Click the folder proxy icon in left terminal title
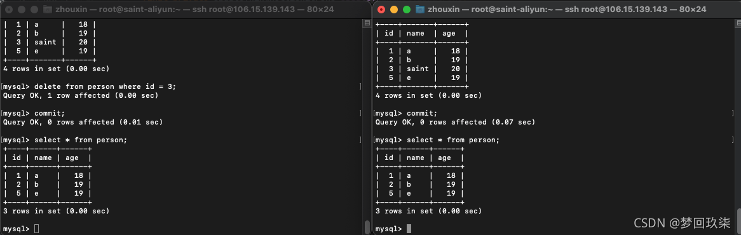 click(x=47, y=10)
